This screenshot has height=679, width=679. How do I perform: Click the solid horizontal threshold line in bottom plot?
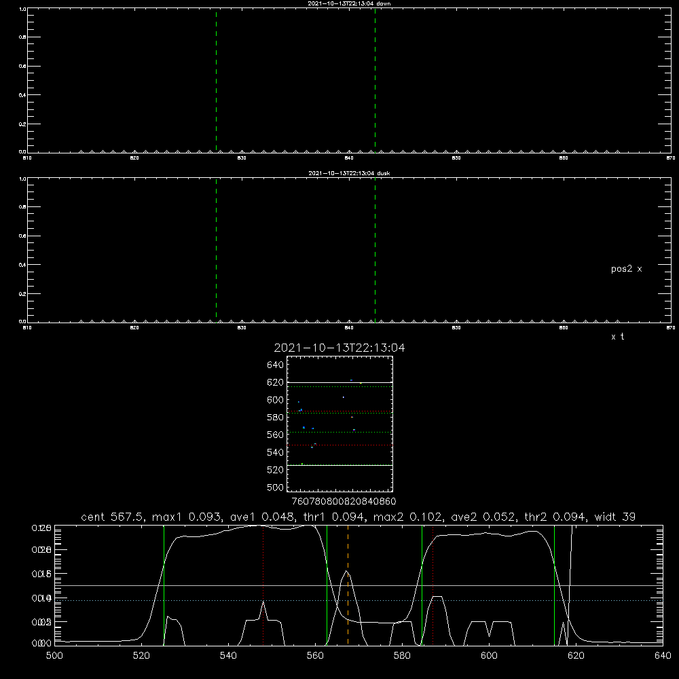(x=359, y=586)
